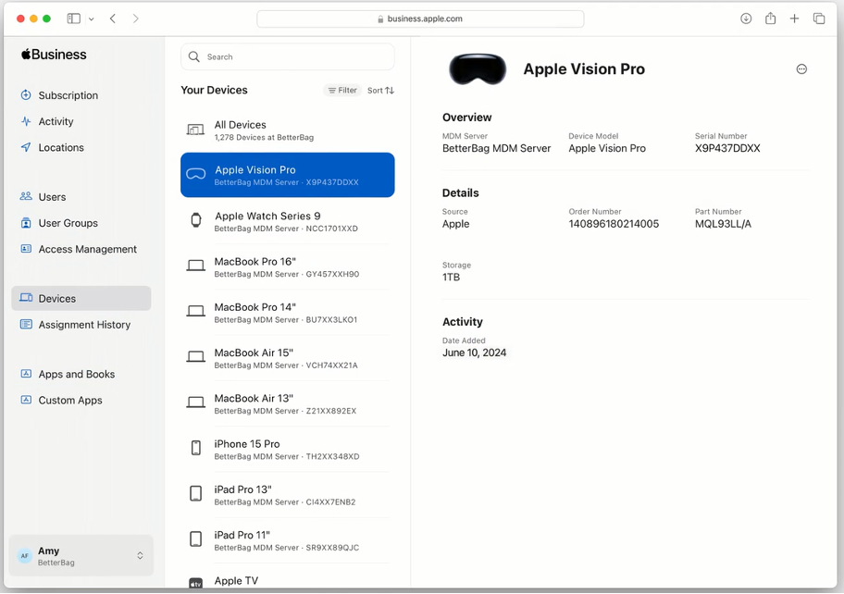Select iPhone 15 Pro device name
Viewport: 844px width, 594px height.
coord(247,444)
